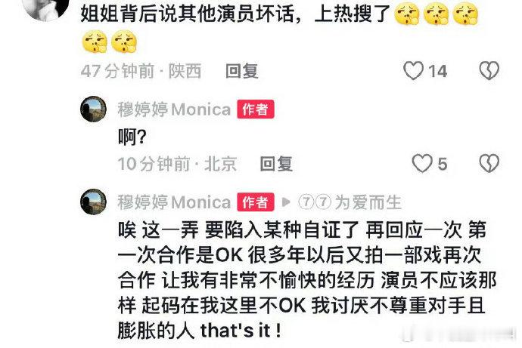
Task: Select the comment text "啊?"
Action: click(132, 137)
